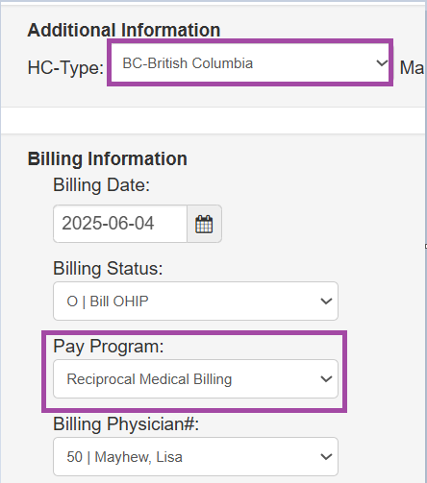This screenshot has height=483, width=427.
Task: Click the HC-Type label text
Action: click(65, 68)
